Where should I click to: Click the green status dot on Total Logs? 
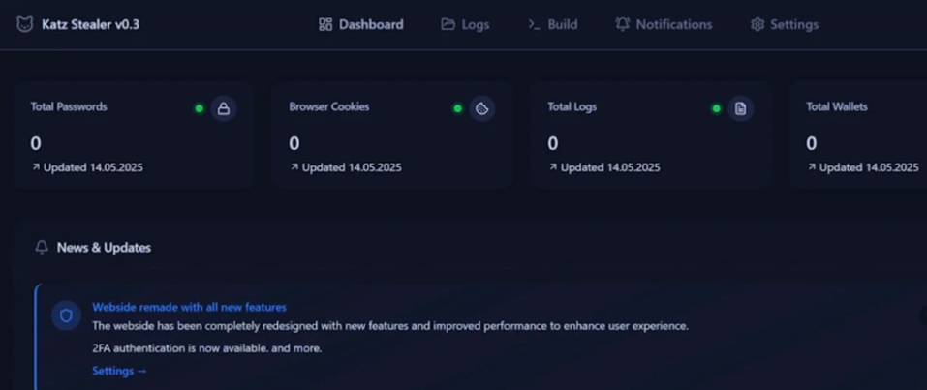click(717, 108)
